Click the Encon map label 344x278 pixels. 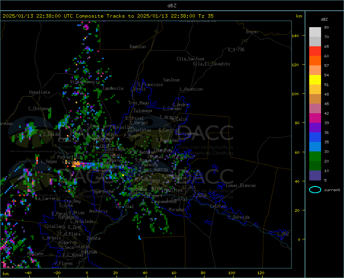coord(252,32)
